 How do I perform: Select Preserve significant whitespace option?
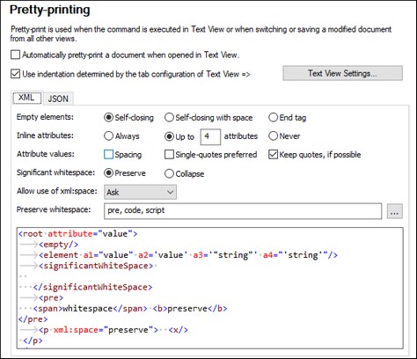(108, 173)
